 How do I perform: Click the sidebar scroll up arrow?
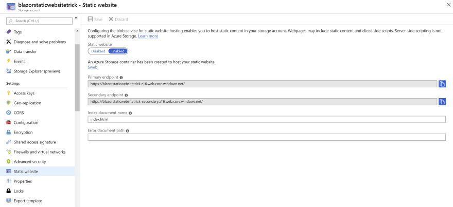point(77,30)
